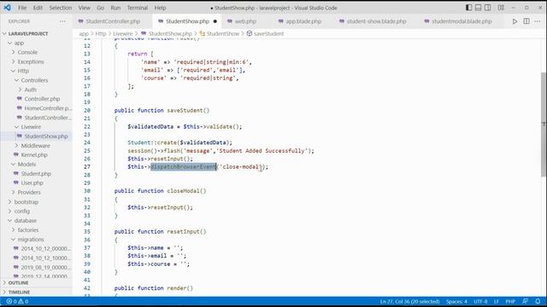Open the Terminal menu
This screenshot has height=307, width=547.
click(x=138, y=8)
